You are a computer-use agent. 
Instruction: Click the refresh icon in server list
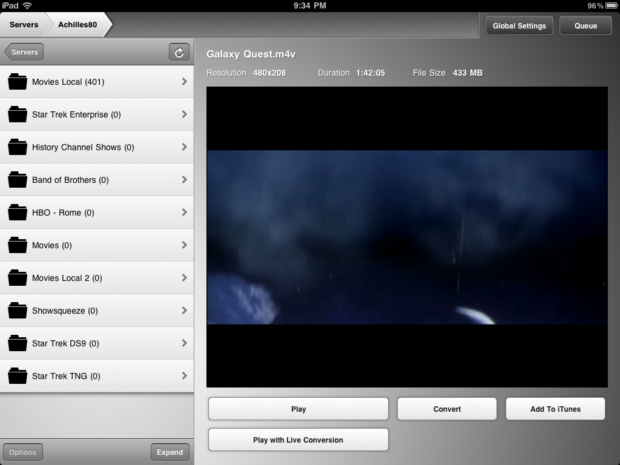179,53
